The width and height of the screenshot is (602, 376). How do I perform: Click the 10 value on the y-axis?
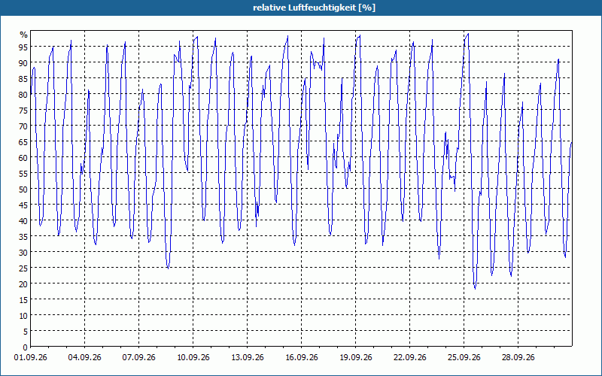coord(23,315)
